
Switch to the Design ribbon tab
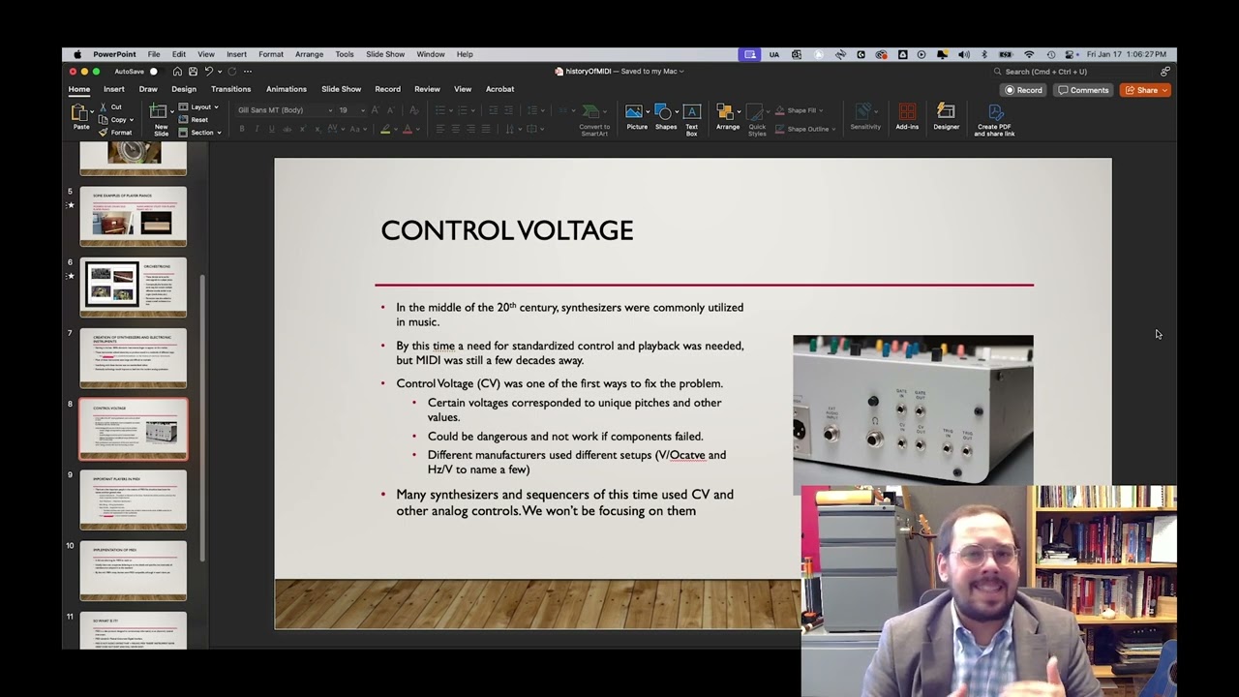point(184,89)
